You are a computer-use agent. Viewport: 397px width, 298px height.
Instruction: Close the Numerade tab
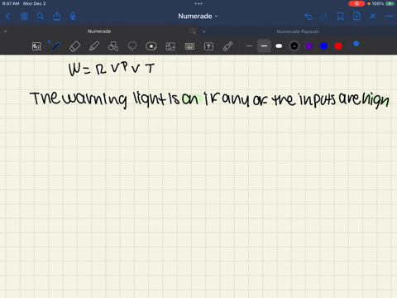pyautogui.click(x=5, y=31)
